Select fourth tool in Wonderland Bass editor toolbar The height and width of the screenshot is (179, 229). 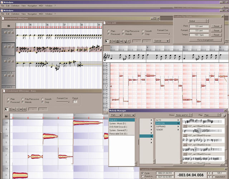point(17,109)
